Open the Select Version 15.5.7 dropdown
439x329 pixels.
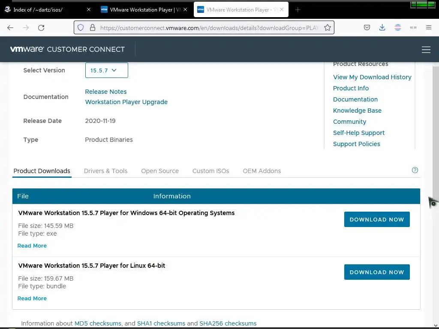[x=106, y=70]
